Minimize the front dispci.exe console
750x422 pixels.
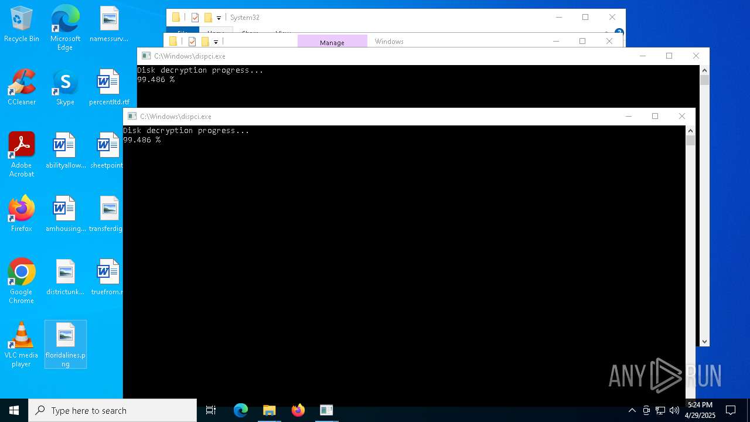click(629, 116)
